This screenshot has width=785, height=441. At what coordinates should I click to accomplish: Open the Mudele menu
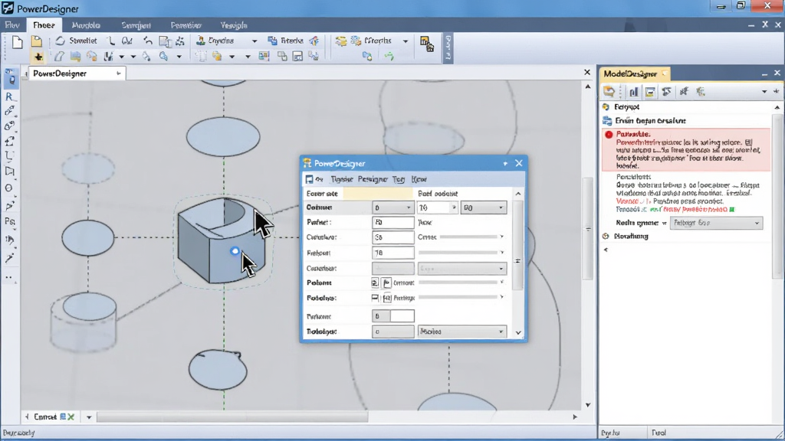(x=86, y=25)
